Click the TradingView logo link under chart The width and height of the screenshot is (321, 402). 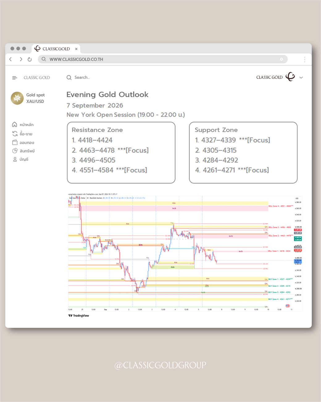79,316
